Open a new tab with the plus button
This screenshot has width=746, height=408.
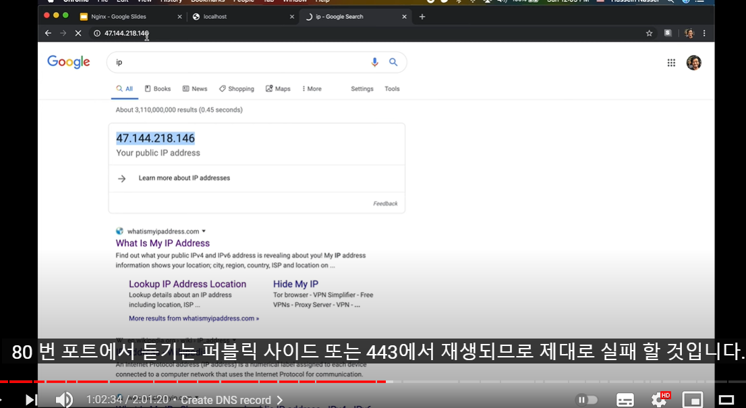(422, 17)
